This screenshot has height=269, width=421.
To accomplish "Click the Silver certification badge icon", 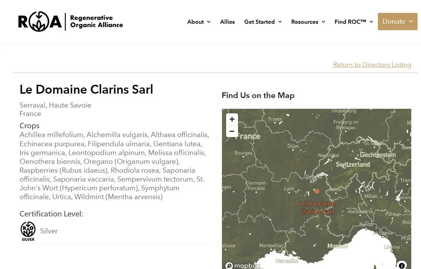I will 28,231.
